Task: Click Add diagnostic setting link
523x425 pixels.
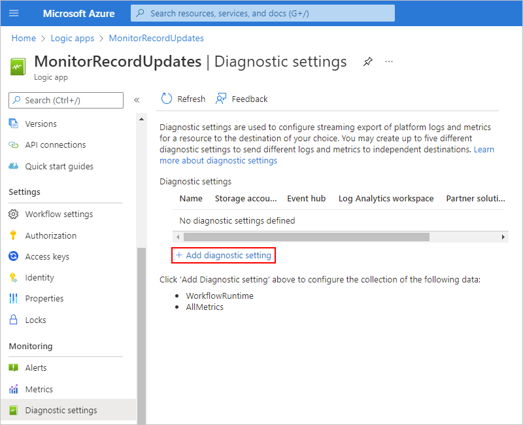Action: pyautogui.click(x=228, y=255)
